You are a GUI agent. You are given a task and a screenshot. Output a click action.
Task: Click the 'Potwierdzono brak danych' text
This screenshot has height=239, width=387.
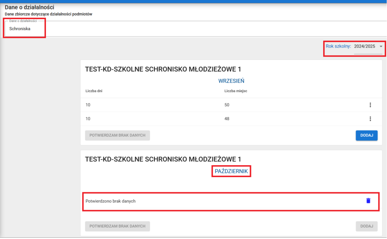(x=110, y=201)
